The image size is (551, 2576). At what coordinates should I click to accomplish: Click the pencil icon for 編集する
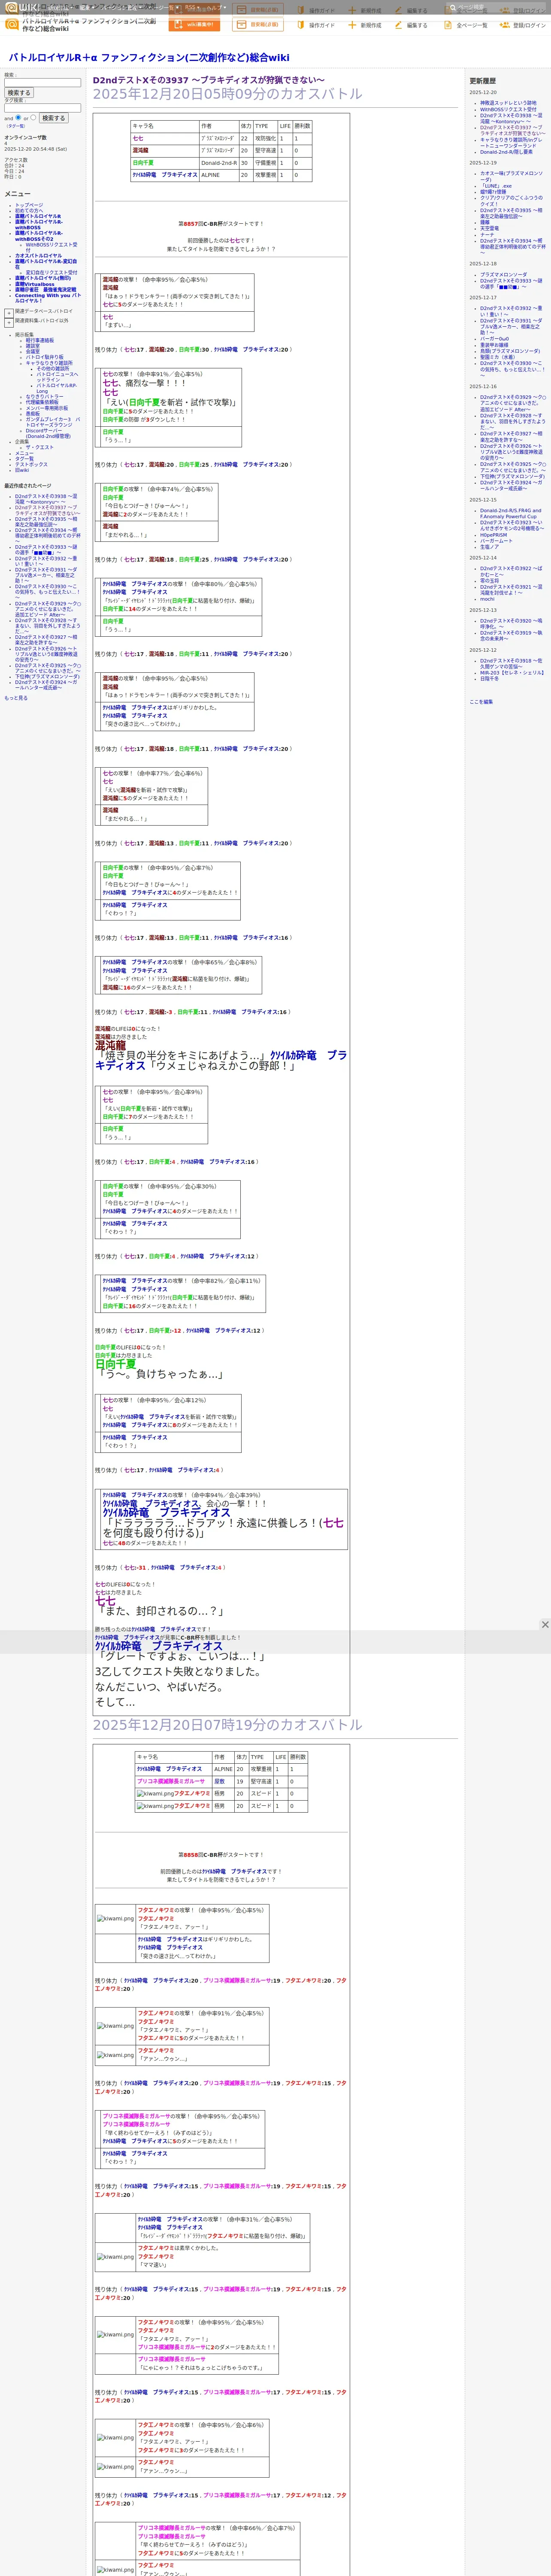(x=398, y=25)
